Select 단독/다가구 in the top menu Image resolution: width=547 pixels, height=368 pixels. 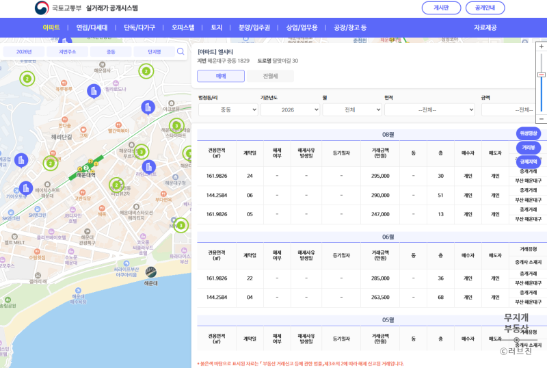[x=139, y=27]
